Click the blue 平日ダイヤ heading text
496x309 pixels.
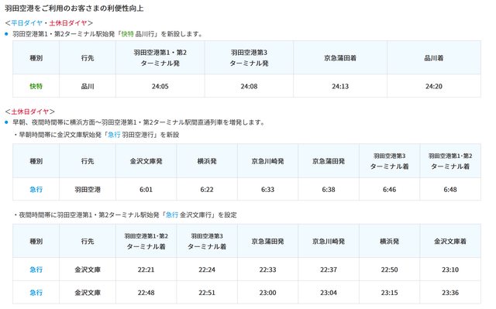pyautogui.click(x=27, y=22)
